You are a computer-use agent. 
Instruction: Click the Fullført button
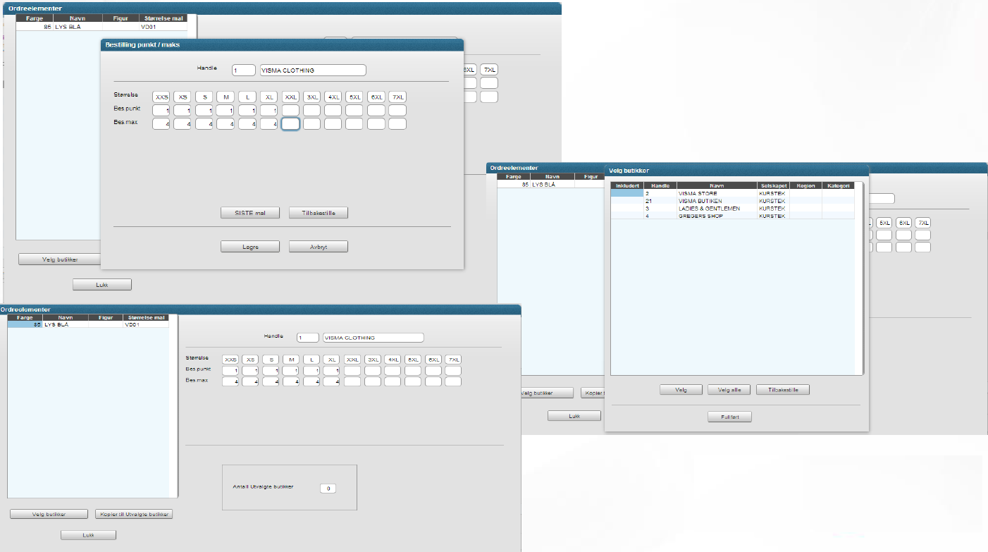(730, 417)
